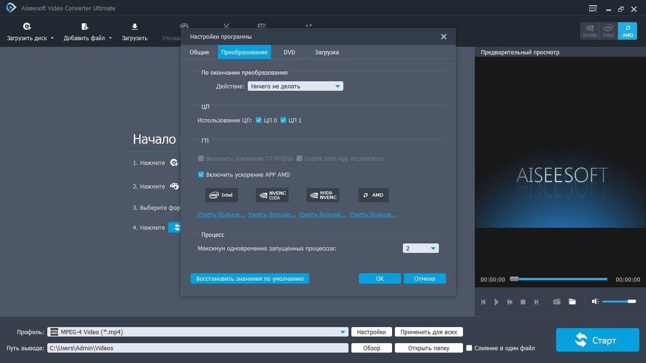Open the maximum simultaneous processes dropdown
Image resolution: width=646 pixels, height=363 pixels.
click(421, 248)
